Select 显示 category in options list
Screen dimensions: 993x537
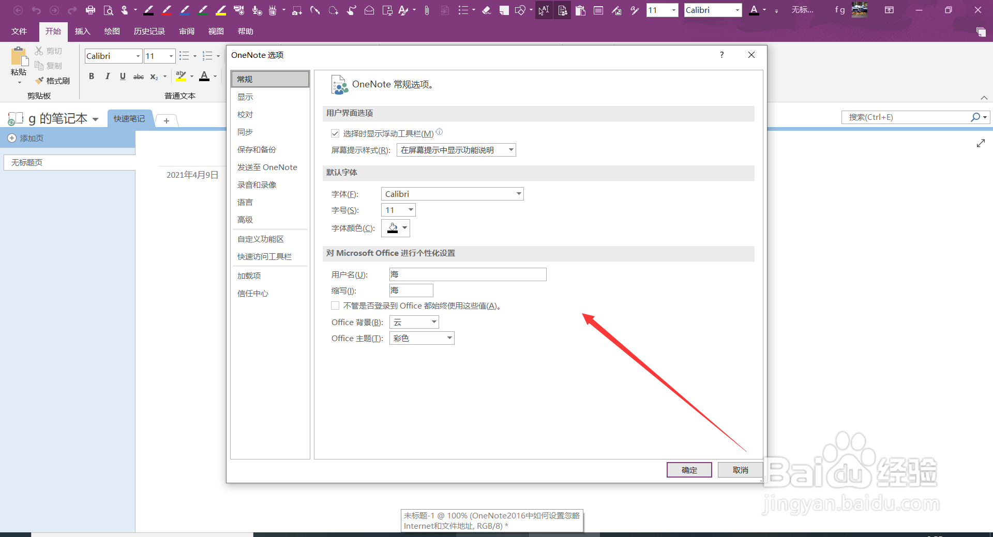pos(270,97)
